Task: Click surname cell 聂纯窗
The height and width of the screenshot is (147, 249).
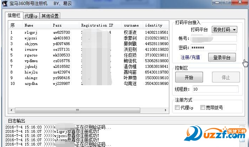Action: click(x=130, y=72)
